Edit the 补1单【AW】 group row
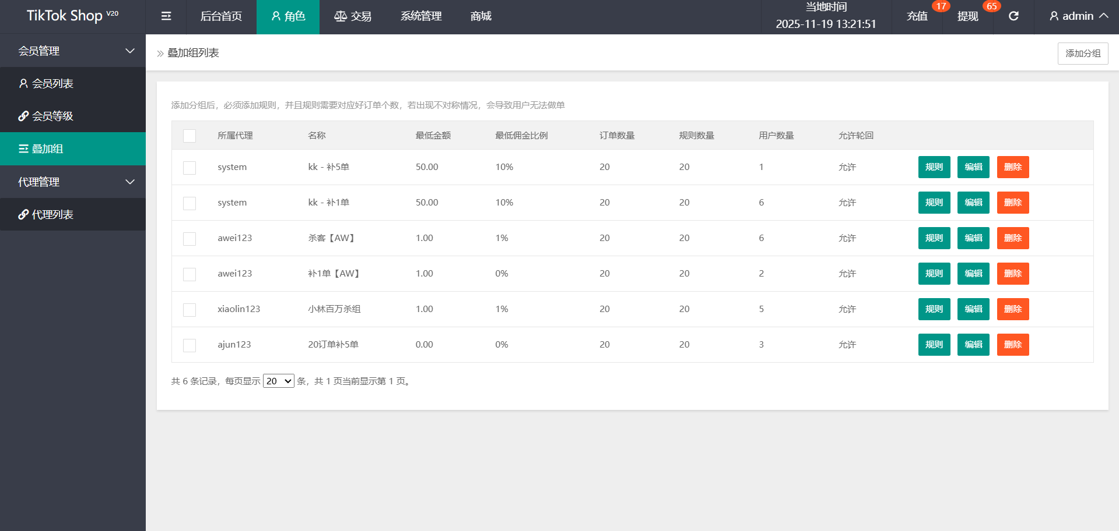The width and height of the screenshot is (1119, 531). [973, 274]
